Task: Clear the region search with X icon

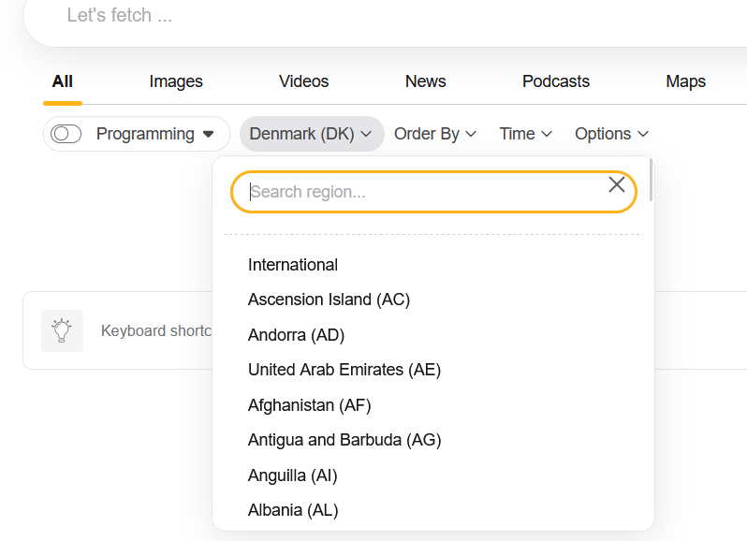Action: (617, 184)
